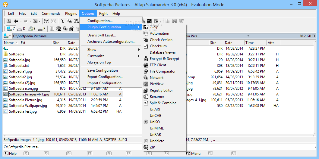The width and height of the screenshot is (319, 159).
Task: Open right panel path history dropdown arrow
Action: pos(248,36)
